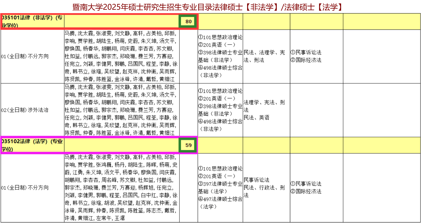Click additional exam cell in 非法学 不分方向 row
This screenshot has width=421, height=223.
click(x=317, y=56)
